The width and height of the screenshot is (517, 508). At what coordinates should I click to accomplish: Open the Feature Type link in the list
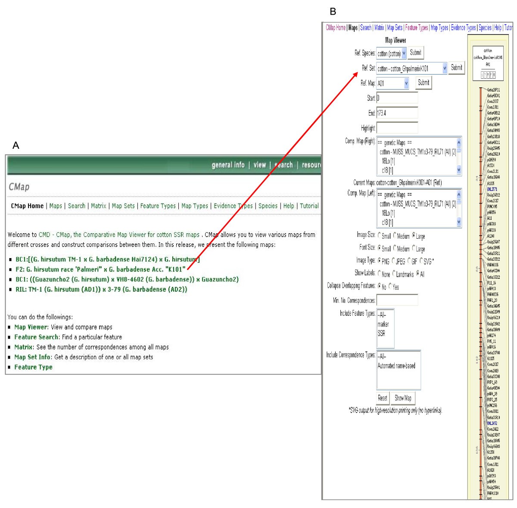pyautogui.click(x=33, y=367)
